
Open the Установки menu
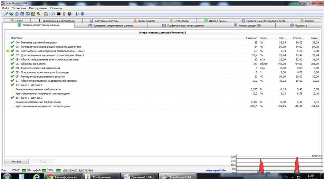tap(19, 8)
